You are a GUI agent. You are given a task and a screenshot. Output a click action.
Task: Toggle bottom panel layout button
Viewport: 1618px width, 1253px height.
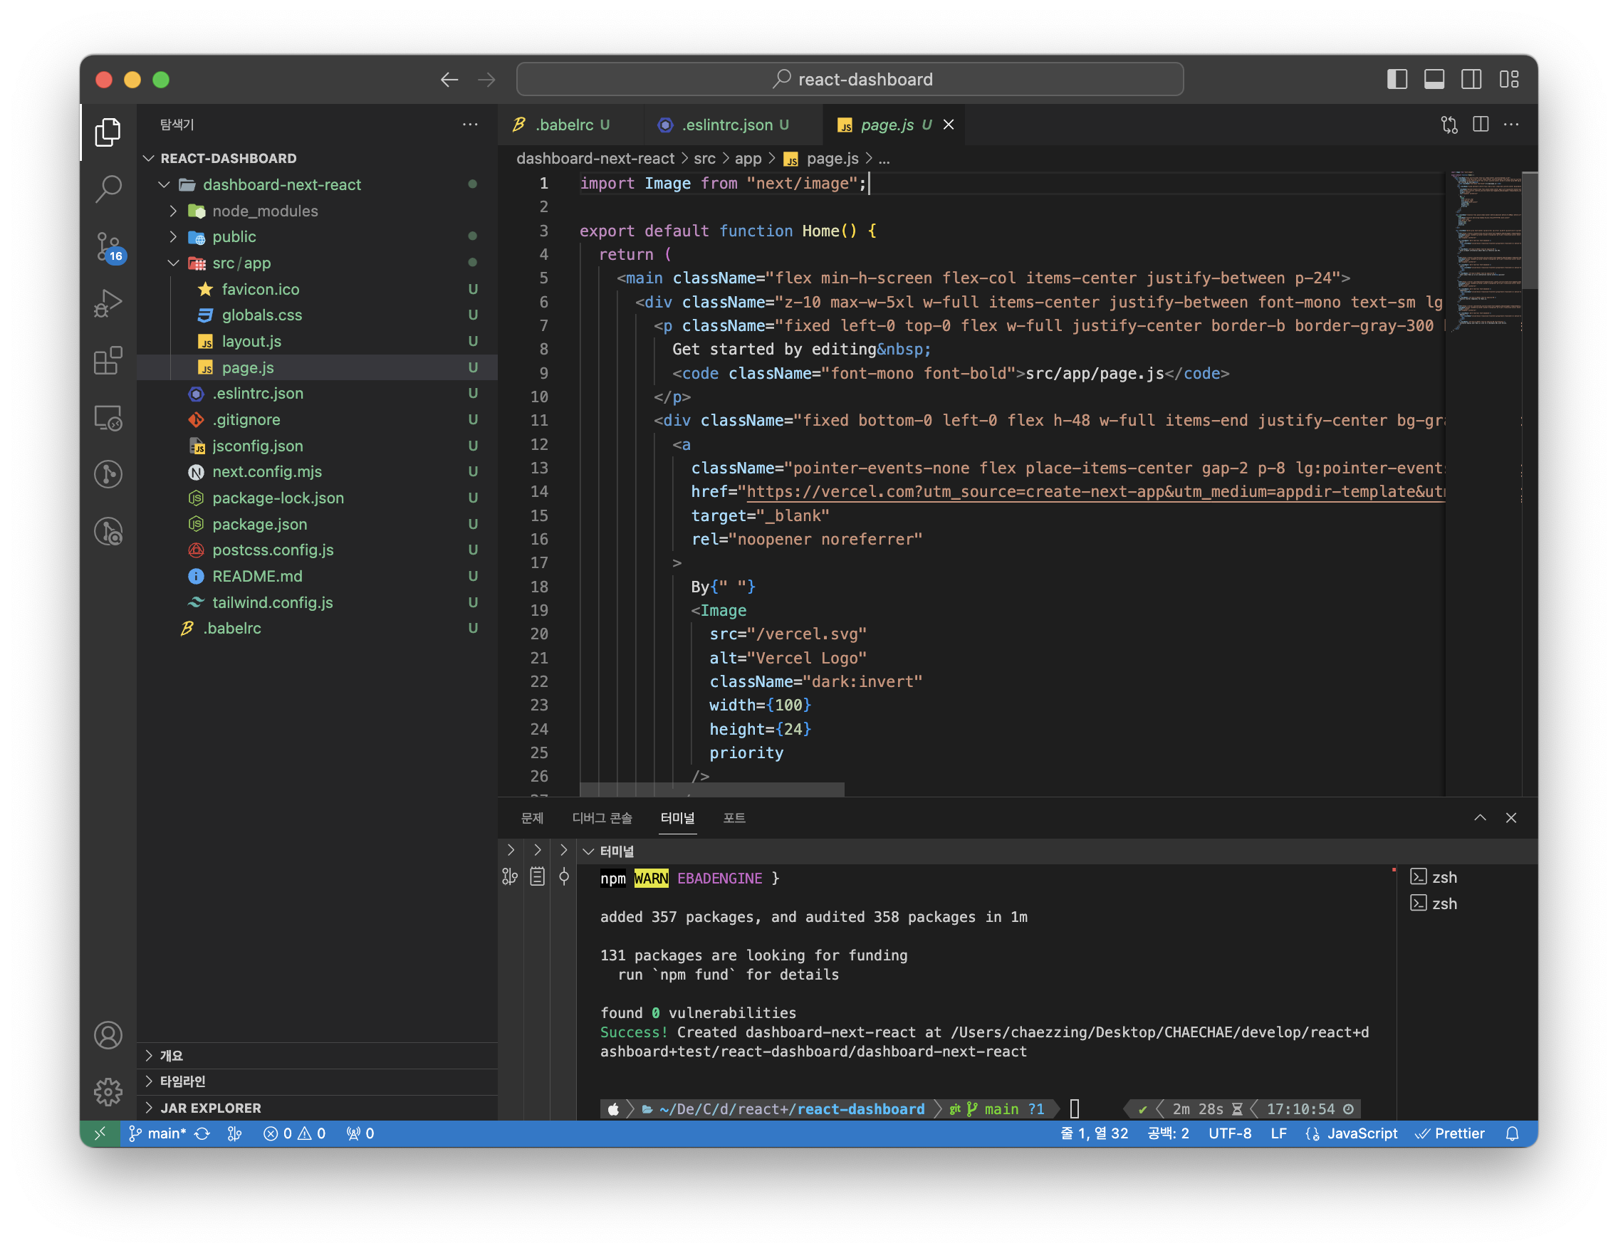click(1434, 79)
